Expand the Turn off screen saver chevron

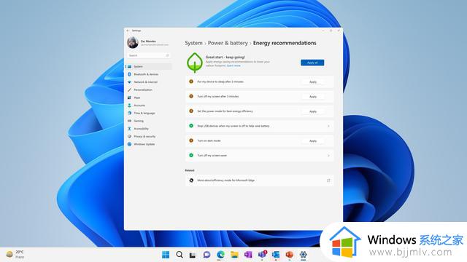point(328,155)
